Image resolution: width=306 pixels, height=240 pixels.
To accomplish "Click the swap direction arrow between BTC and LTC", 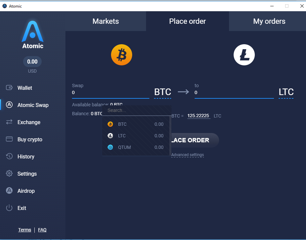I will (183, 92).
